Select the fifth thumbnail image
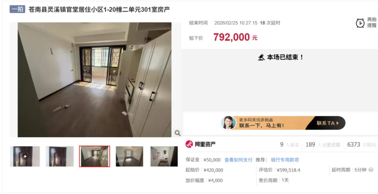Viewport: 378px width, 194px height. coord(164,156)
